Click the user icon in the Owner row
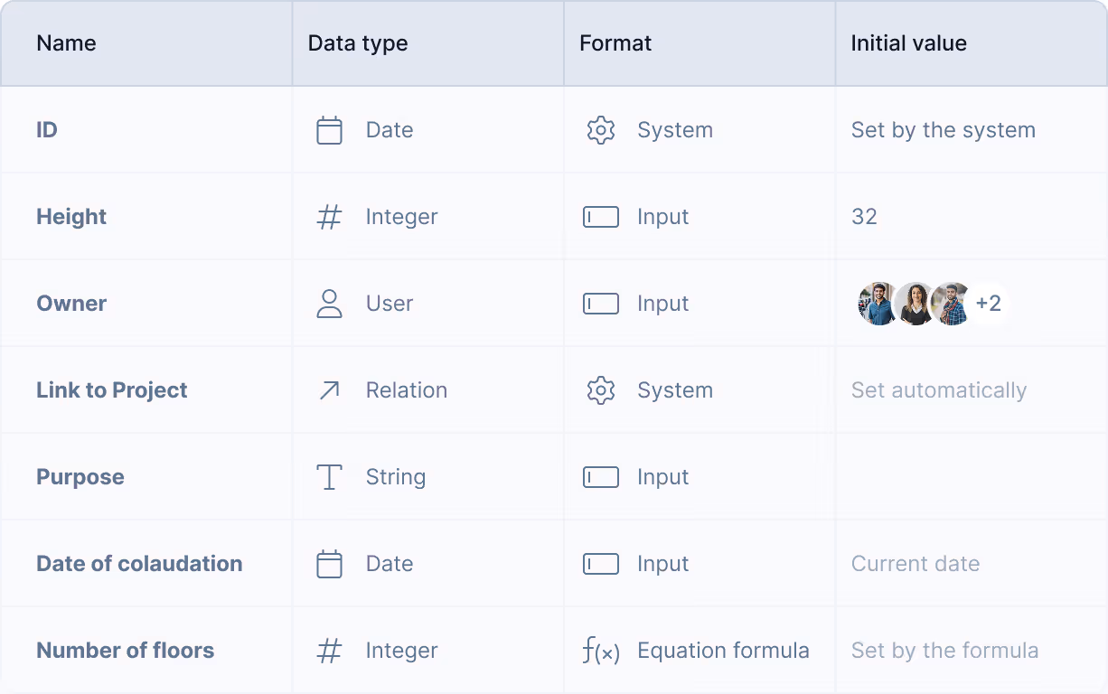 tap(330, 304)
